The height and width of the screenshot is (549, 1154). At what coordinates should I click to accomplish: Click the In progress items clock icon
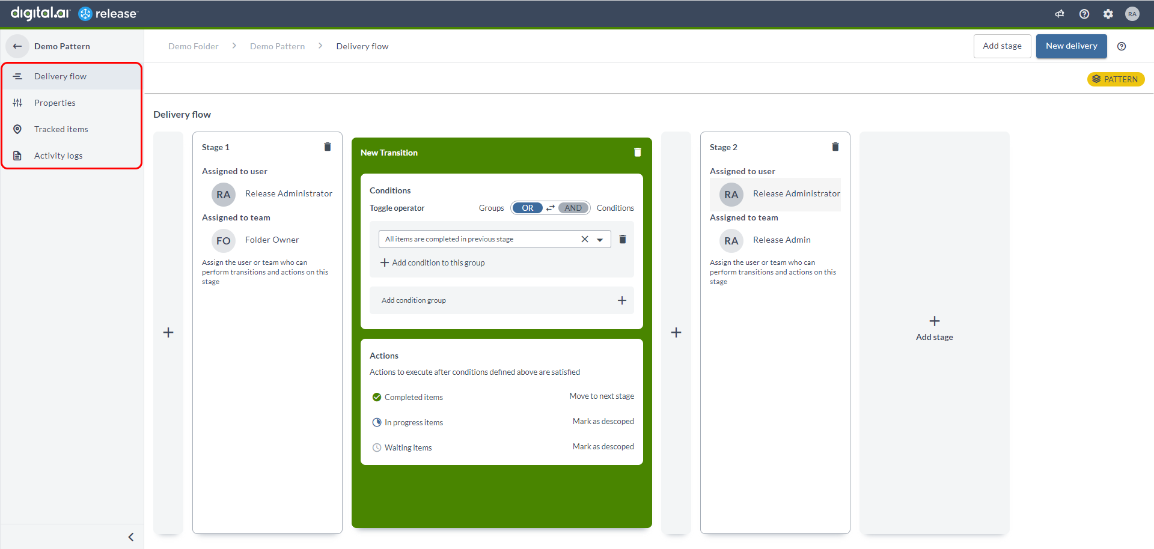point(377,422)
